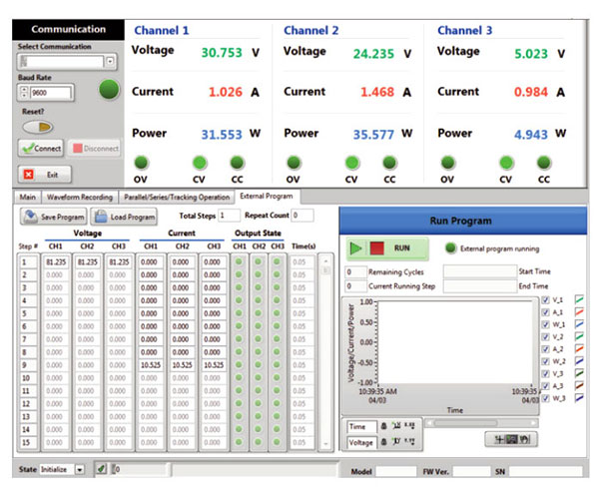Toggle step 1 CH1 output state LED
This screenshot has width=599, height=490.
pos(240,262)
